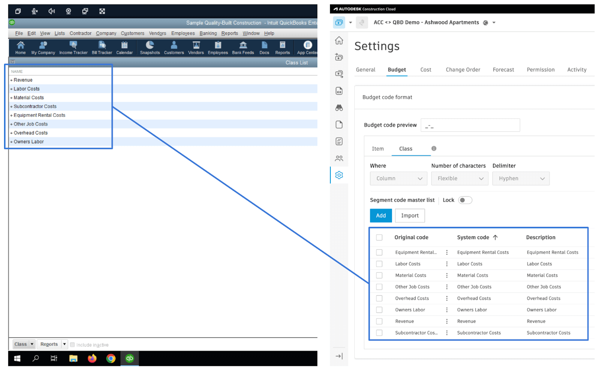Open Number of characters dropdown showing Flexible
The height and width of the screenshot is (372, 600).
460,179
